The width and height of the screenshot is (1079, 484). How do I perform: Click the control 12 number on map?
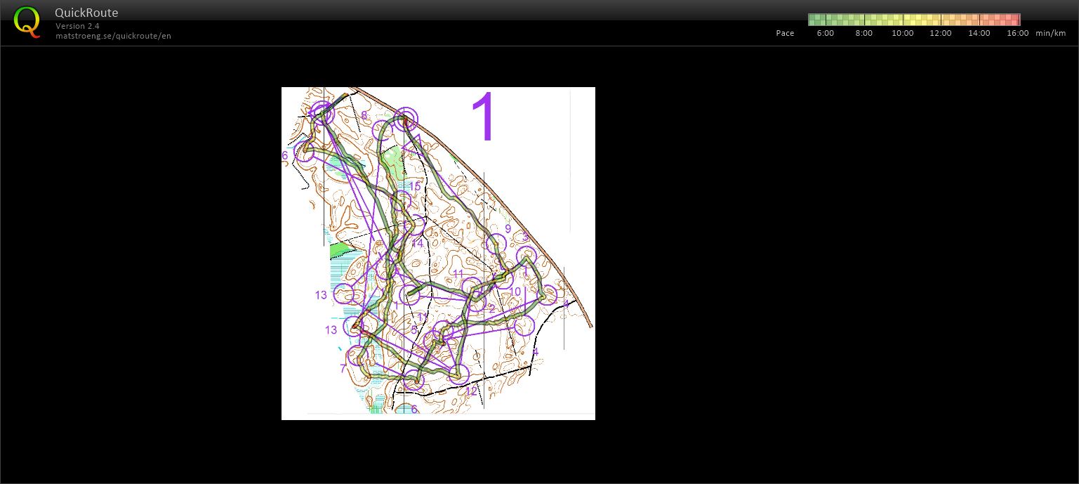pos(471,391)
